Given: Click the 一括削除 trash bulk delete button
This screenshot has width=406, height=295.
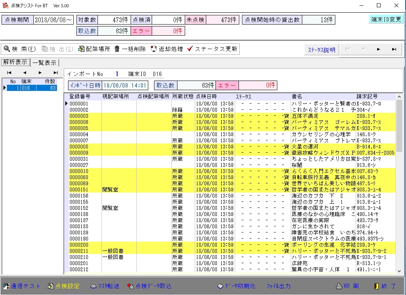Looking at the screenshot, I should 130,49.
